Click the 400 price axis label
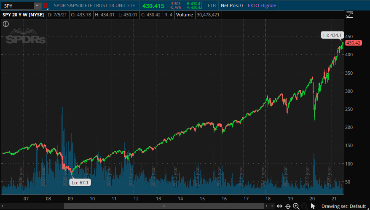The width and height of the screenshot is (370, 210). point(349,55)
